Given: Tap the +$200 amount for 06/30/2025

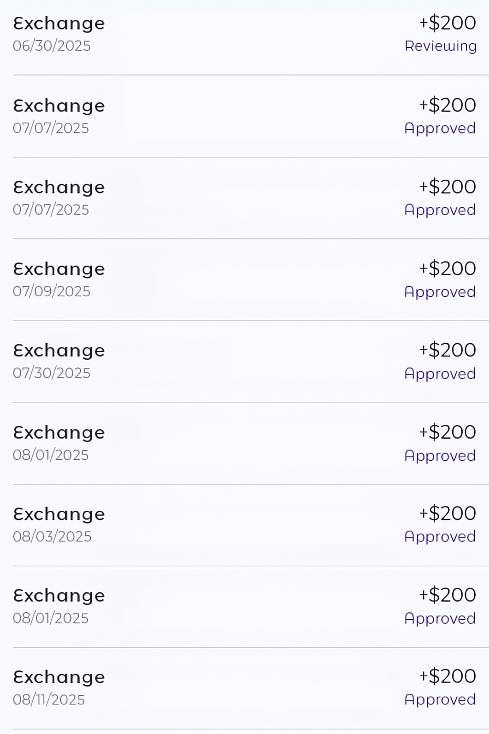Looking at the screenshot, I should click(447, 23).
